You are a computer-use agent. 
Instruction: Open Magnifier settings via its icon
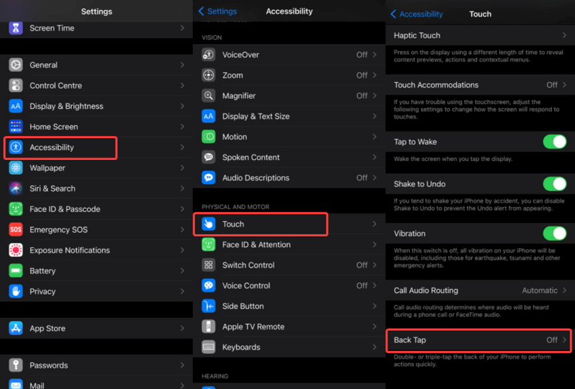209,95
